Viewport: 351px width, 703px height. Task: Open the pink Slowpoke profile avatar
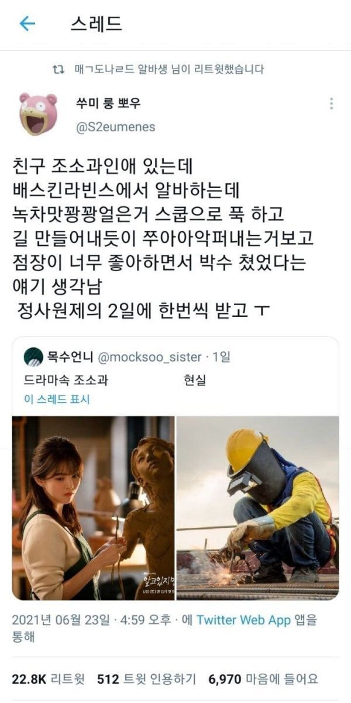point(38,114)
